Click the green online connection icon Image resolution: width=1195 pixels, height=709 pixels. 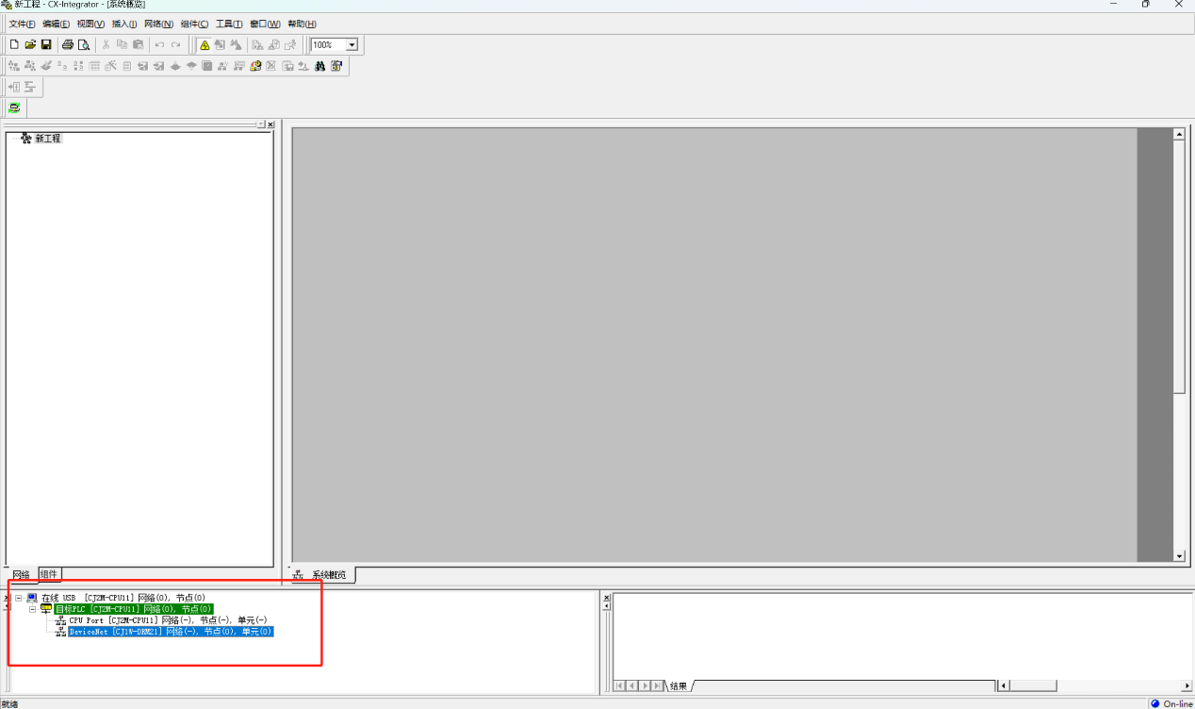[14, 107]
